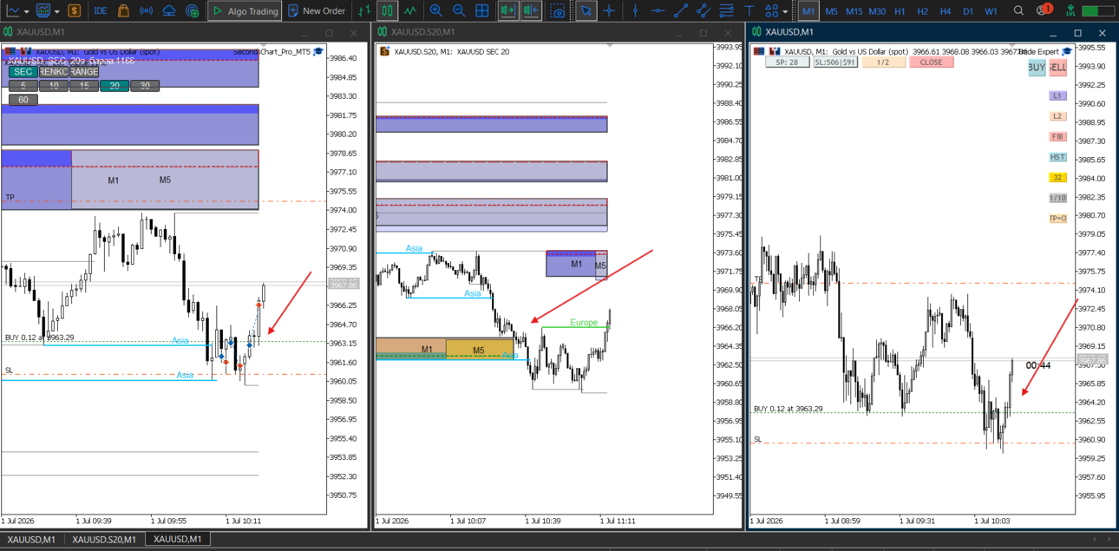The width and height of the screenshot is (1119, 551).
Task: Click the yellow 32 button
Action: (x=1057, y=178)
